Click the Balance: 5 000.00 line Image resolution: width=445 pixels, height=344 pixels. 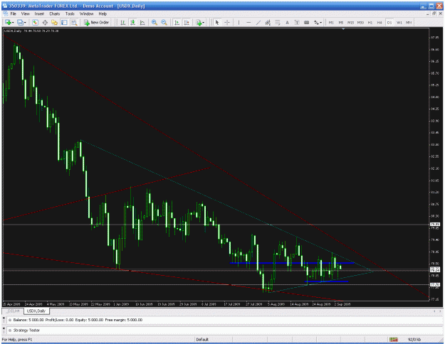point(78,320)
